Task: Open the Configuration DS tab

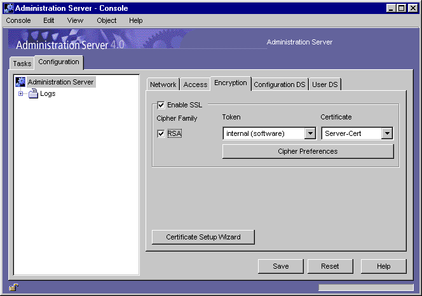Action: [x=280, y=84]
